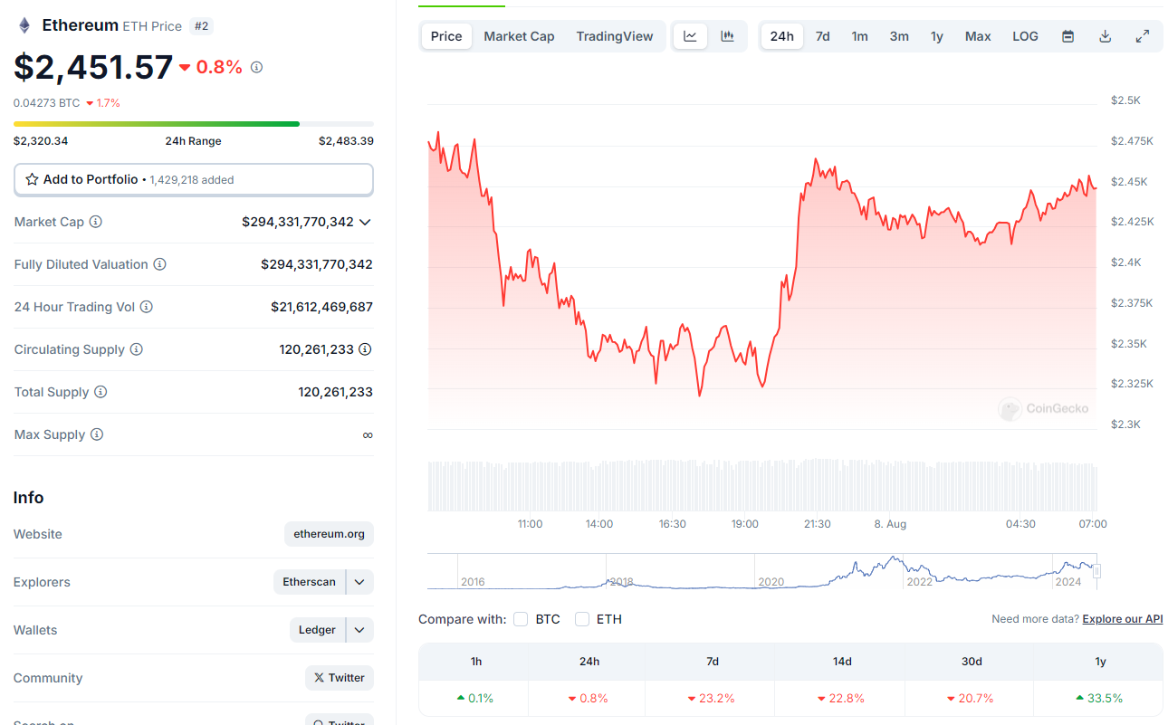Image resolution: width=1168 pixels, height=725 pixels.
Task: Click the X icon on Twitter button
Action: pyautogui.click(x=319, y=678)
